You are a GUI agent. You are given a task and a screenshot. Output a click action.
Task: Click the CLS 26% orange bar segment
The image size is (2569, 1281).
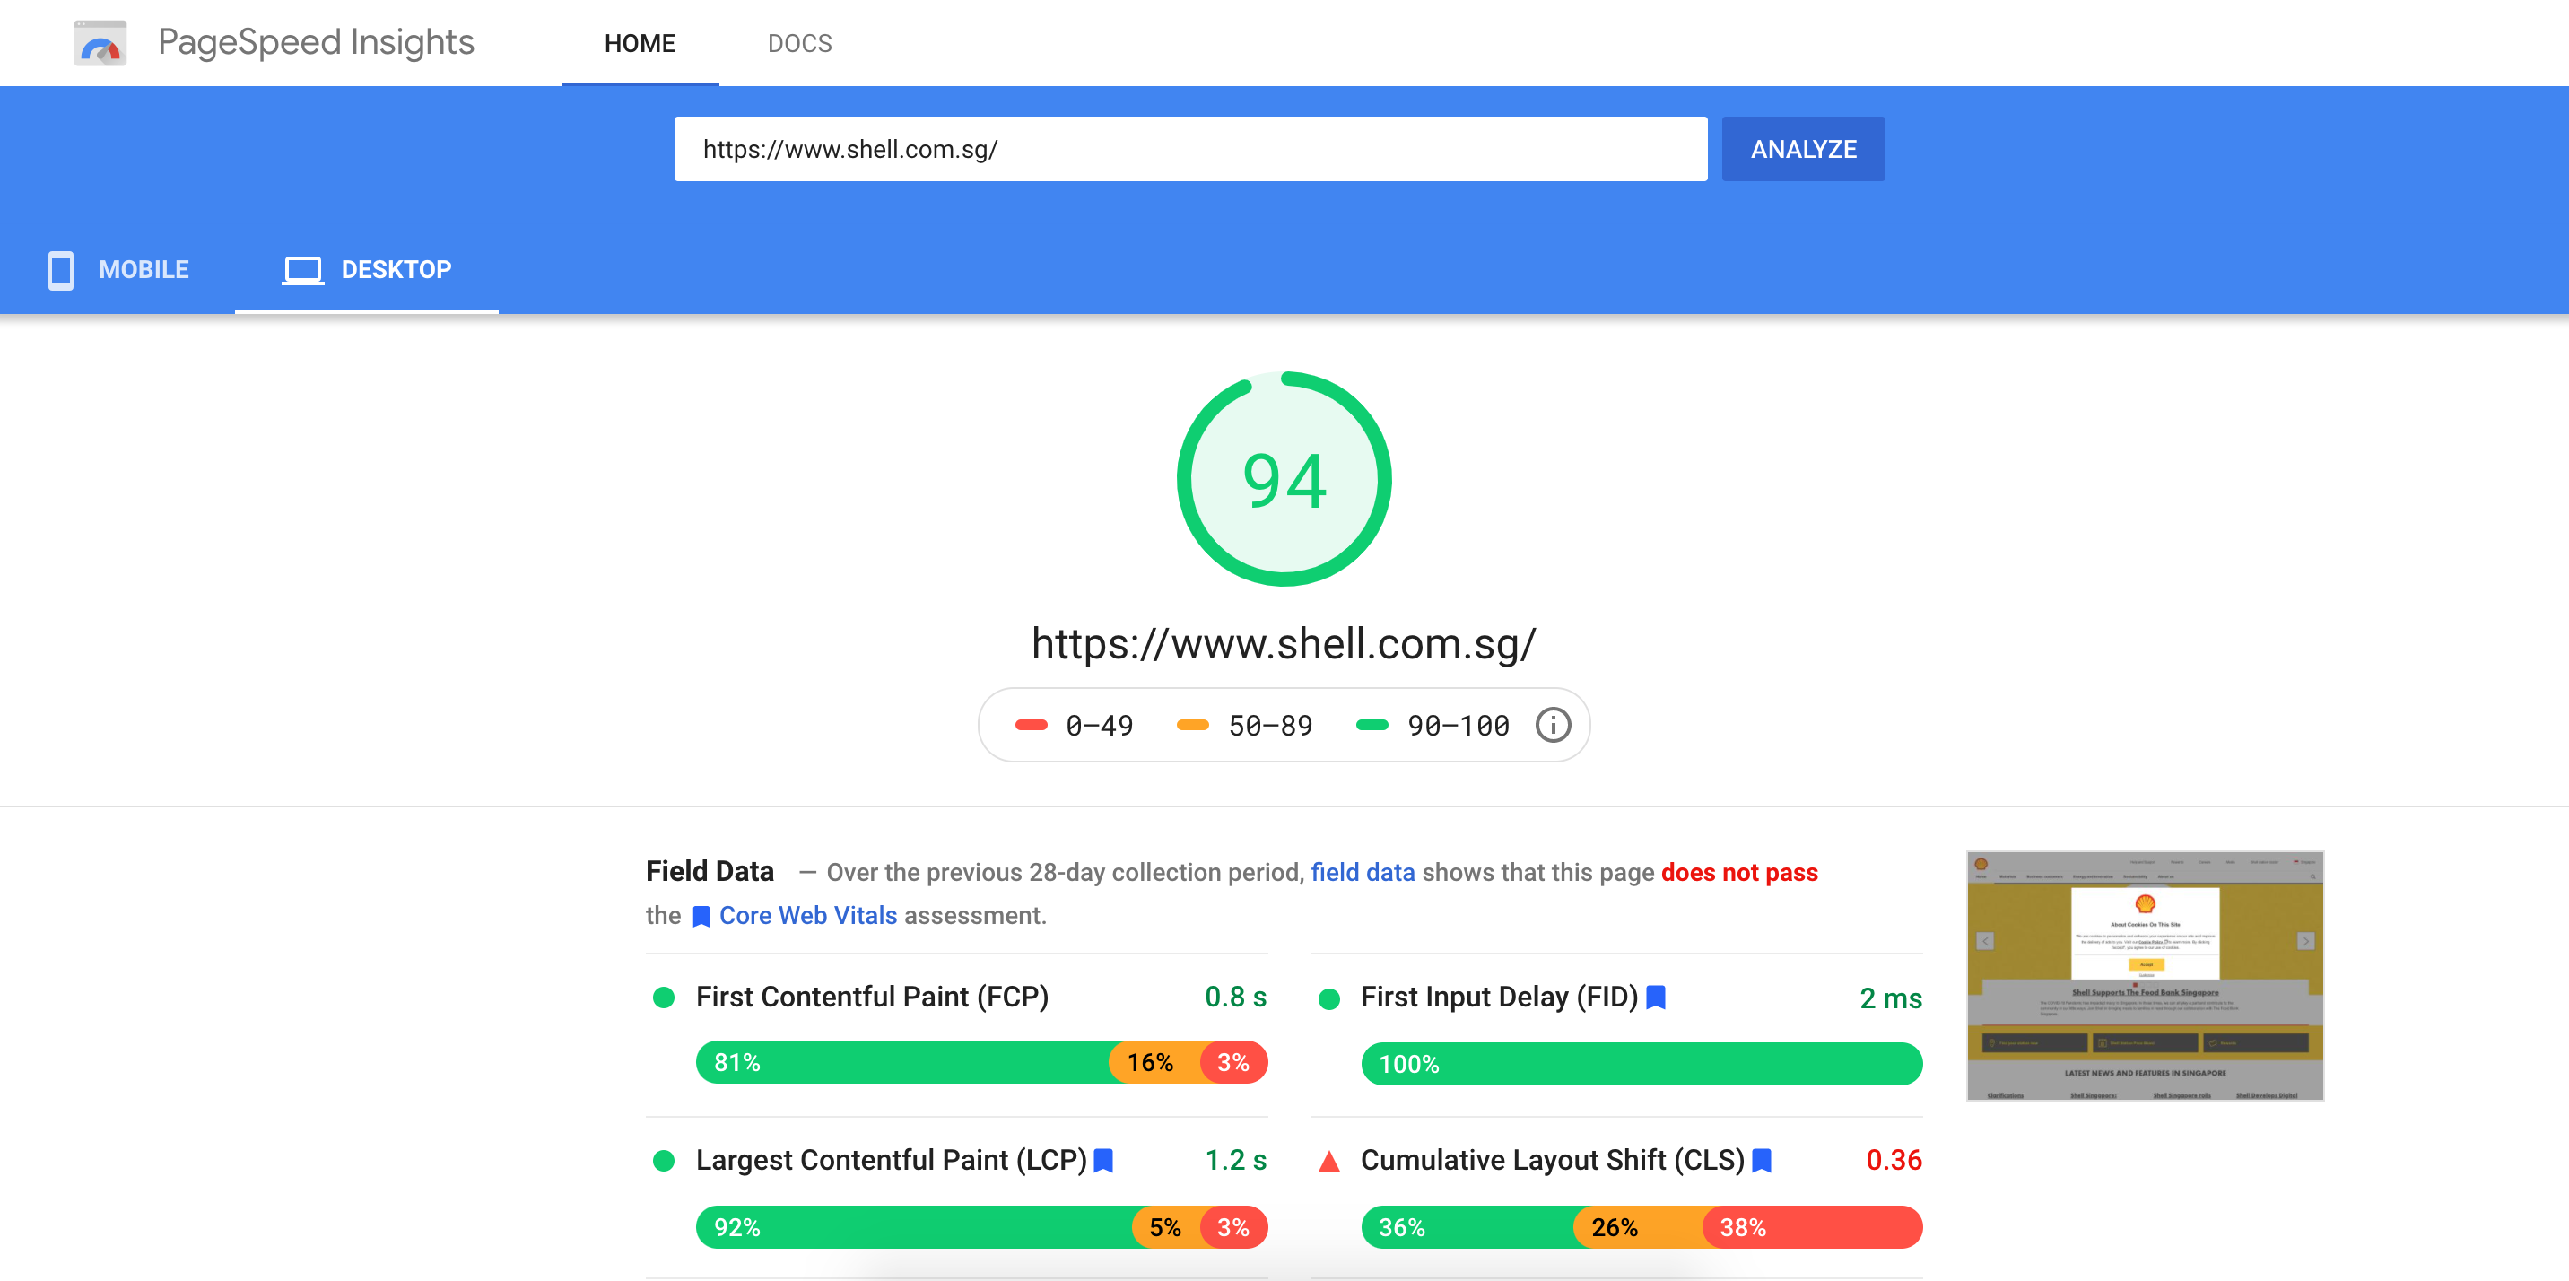click(1639, 1227)
